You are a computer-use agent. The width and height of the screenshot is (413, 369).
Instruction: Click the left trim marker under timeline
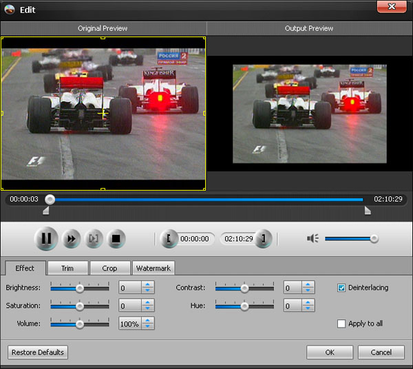[x=46, y=211]
